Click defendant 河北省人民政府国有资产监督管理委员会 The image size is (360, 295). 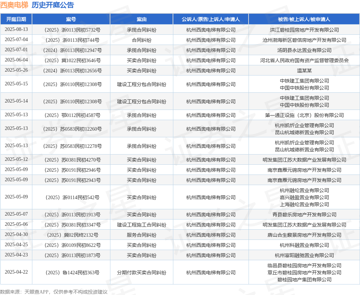click(304, 60)
